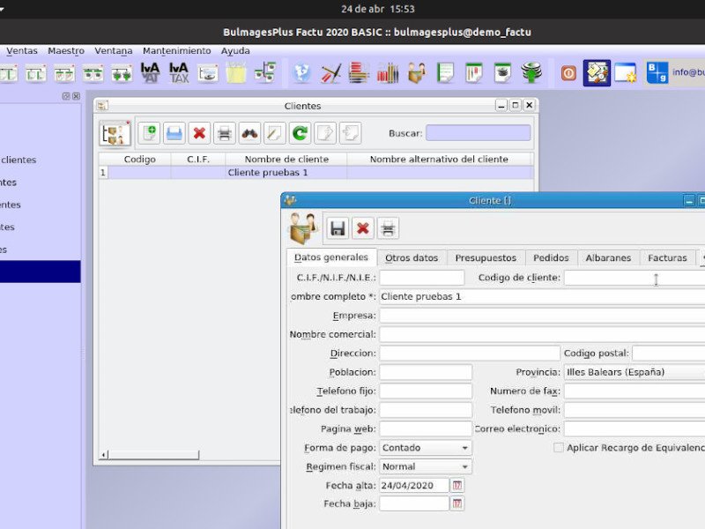705x529 pixels.
Task: Switch to the Albaranes tab
Action: (x=608, y=257)
